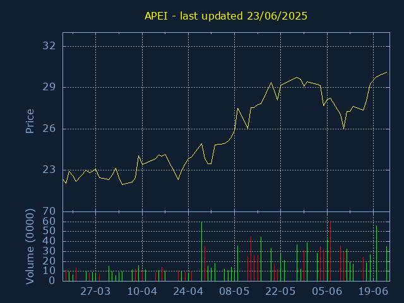Click the tallest red volume bar after 05-06
This screenshot has width=404, height=303.
330,251
